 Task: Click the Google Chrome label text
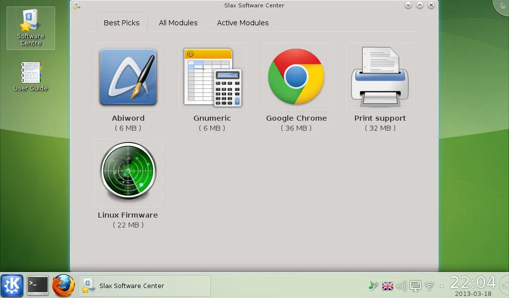(296, 118)
